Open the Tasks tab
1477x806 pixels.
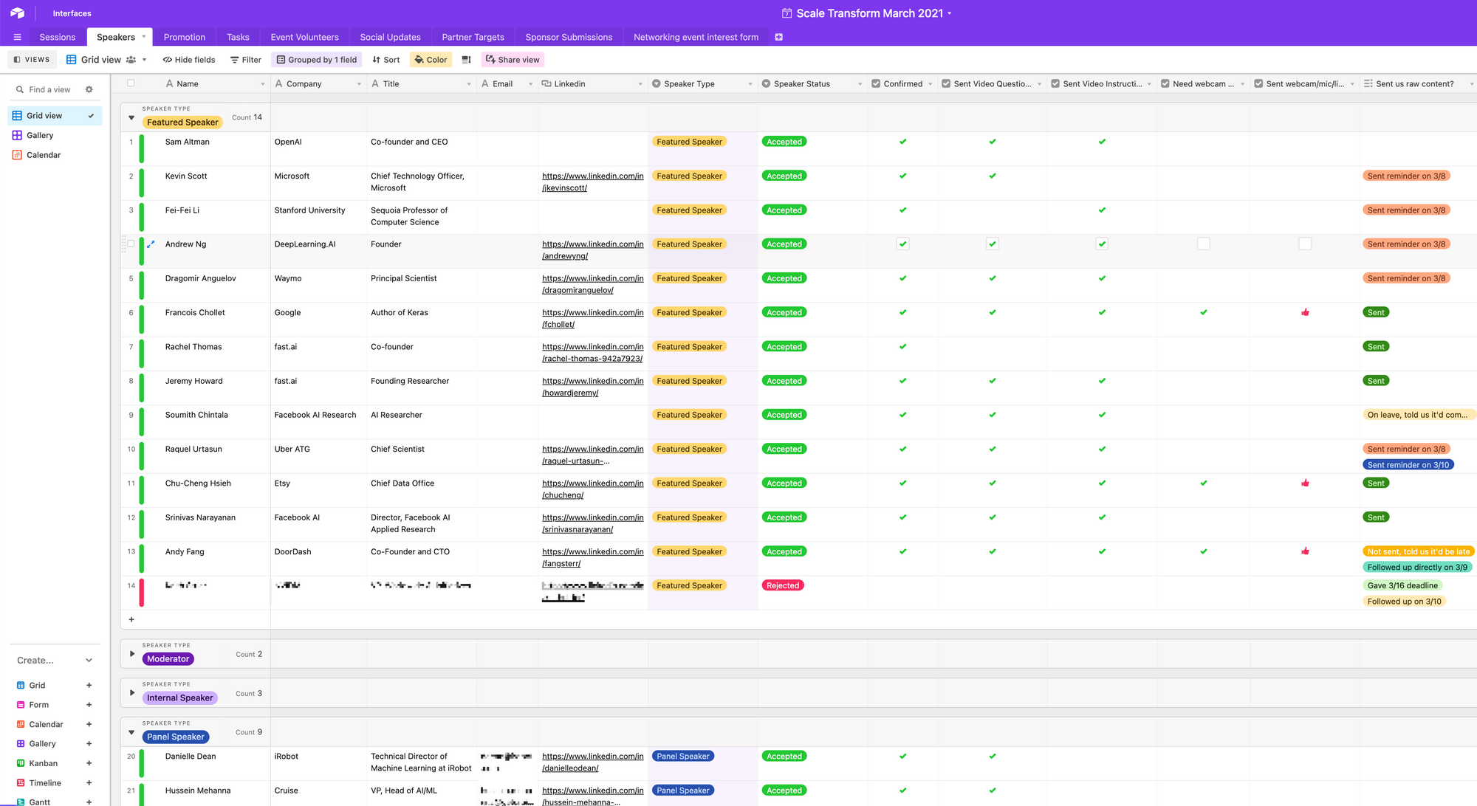click(238, 37)
